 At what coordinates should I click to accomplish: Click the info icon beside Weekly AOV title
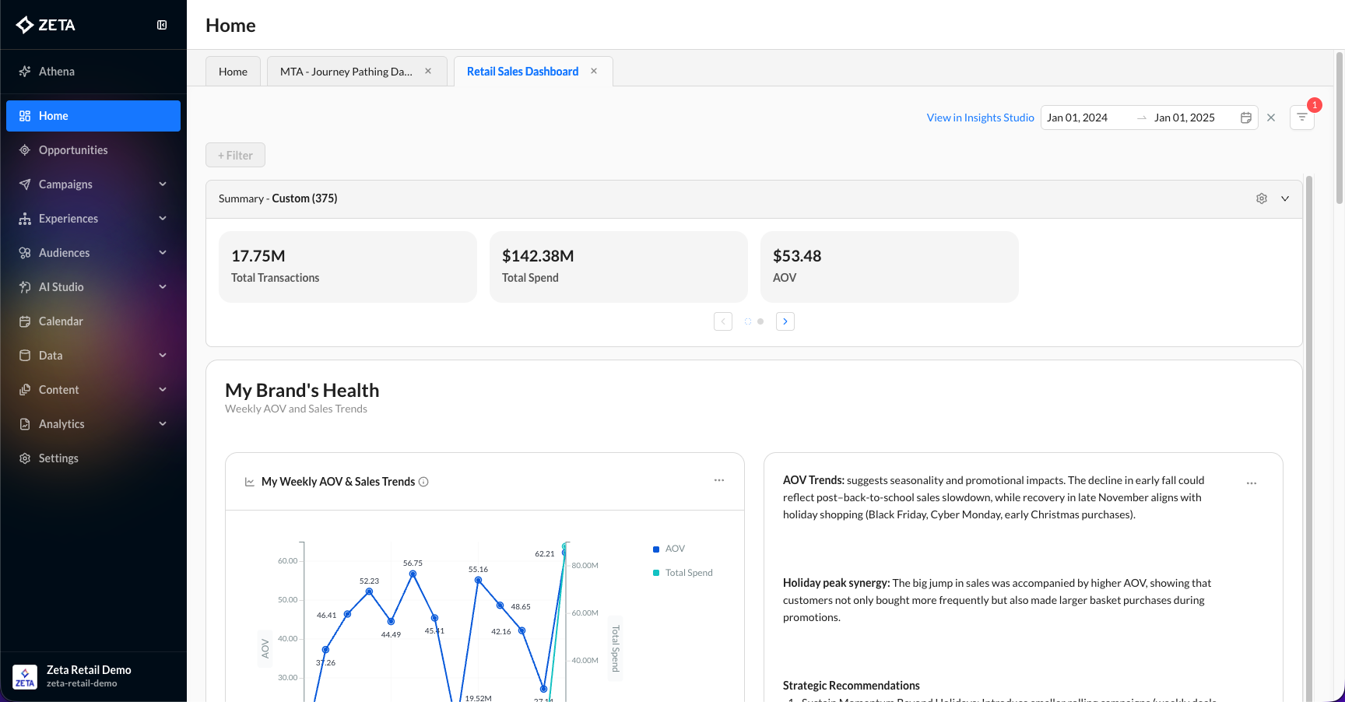[423, 482]
